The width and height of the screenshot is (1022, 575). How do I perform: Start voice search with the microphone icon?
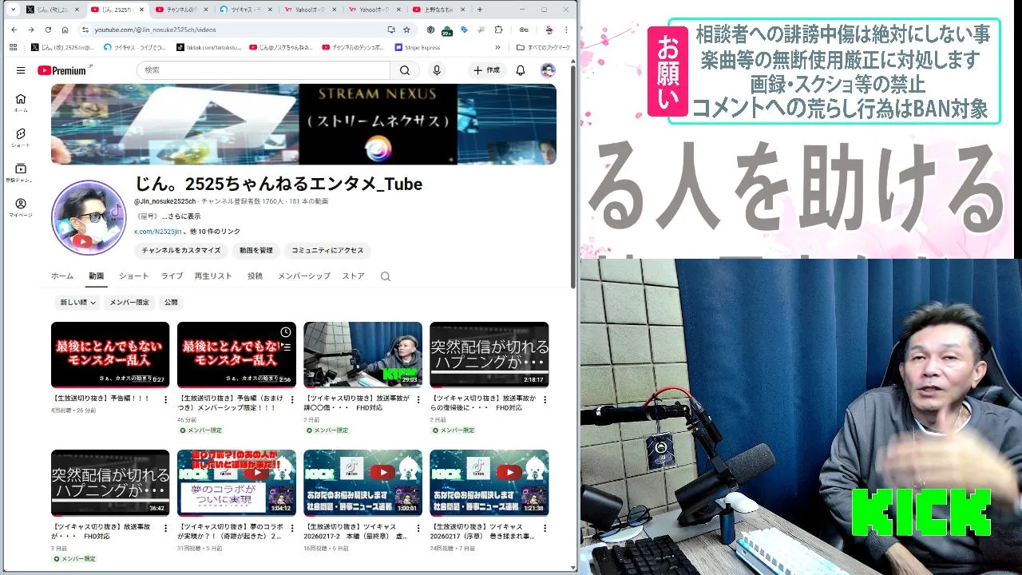(436, 70)
